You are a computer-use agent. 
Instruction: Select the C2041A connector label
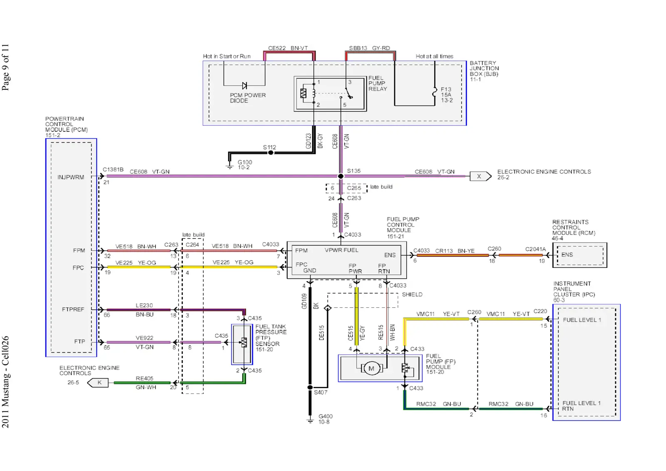(x=535, y=249)
